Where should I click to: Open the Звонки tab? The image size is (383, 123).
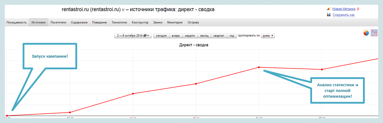[158, 23]
